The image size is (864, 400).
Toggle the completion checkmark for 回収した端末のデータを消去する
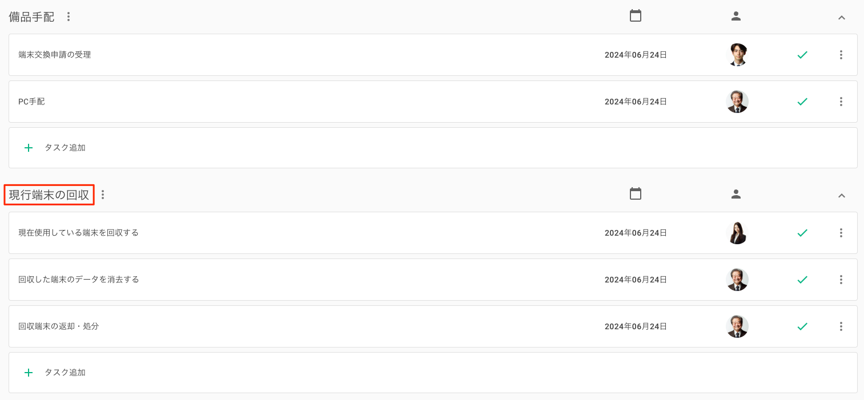tap(802, 280)
